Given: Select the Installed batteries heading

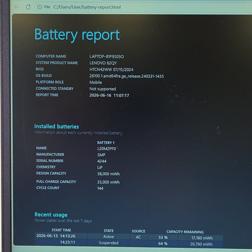Looking at the screenshot, I should 56,127.
